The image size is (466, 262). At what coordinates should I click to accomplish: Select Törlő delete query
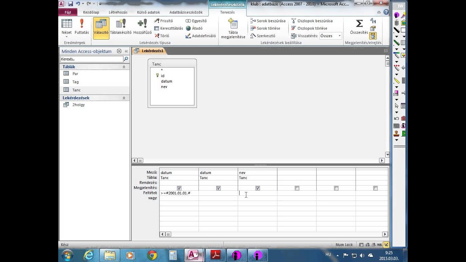162,36
